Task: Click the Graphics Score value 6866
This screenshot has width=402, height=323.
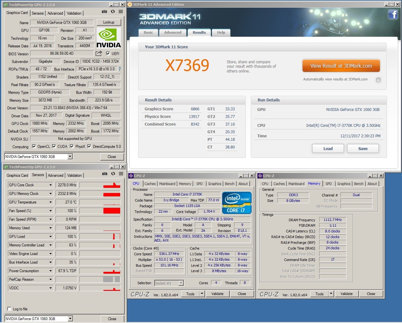Action: pyautogui.click(x=195, y=109)
